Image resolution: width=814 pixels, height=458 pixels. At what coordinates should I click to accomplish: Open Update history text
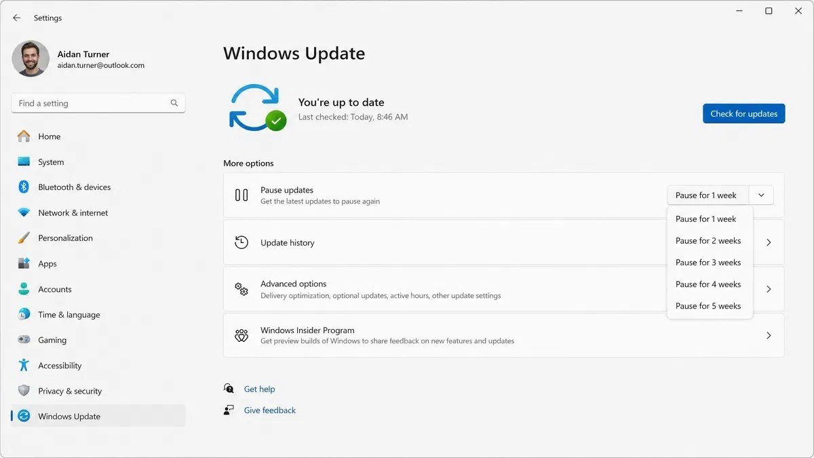[288, 243]
